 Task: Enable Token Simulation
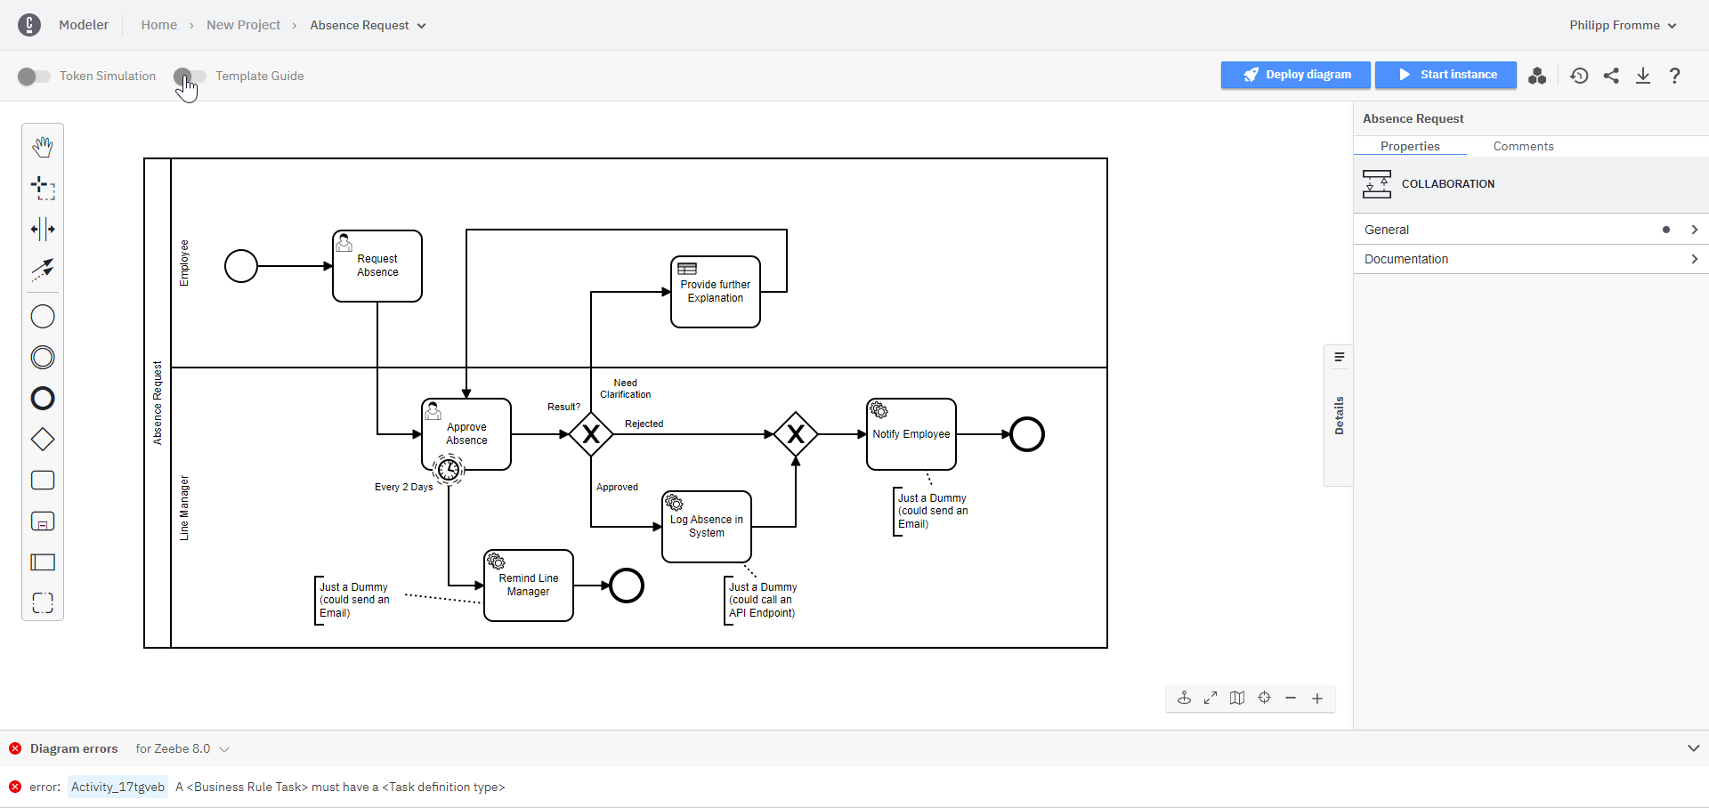tap(33, 77)
